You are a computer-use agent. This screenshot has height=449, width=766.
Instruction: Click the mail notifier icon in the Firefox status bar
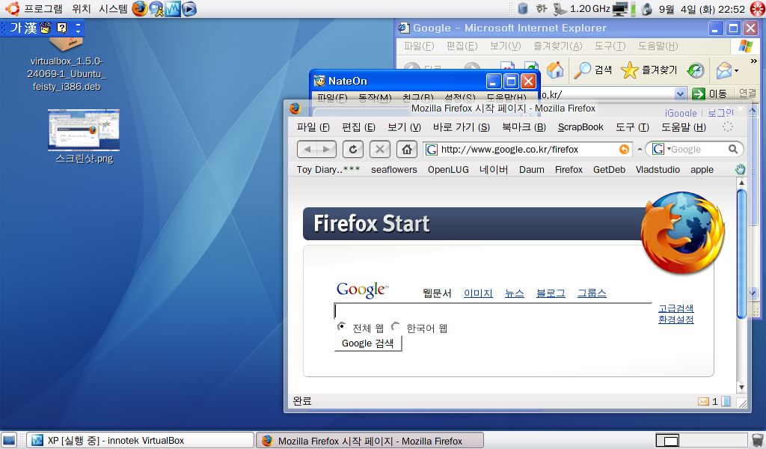(x=703, y=402)
